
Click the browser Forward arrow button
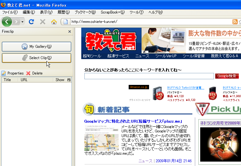(16, 22)
